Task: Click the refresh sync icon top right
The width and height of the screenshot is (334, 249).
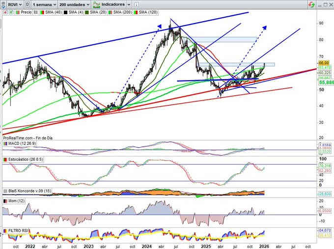Action: point(311,4)
